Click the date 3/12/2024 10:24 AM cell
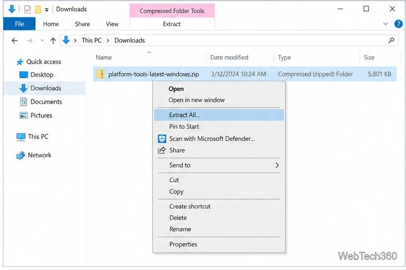406x270 pixels. (x=238, y=74)
